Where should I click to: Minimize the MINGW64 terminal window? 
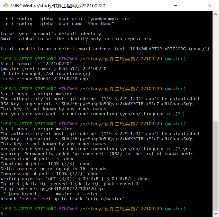point(175,6)
